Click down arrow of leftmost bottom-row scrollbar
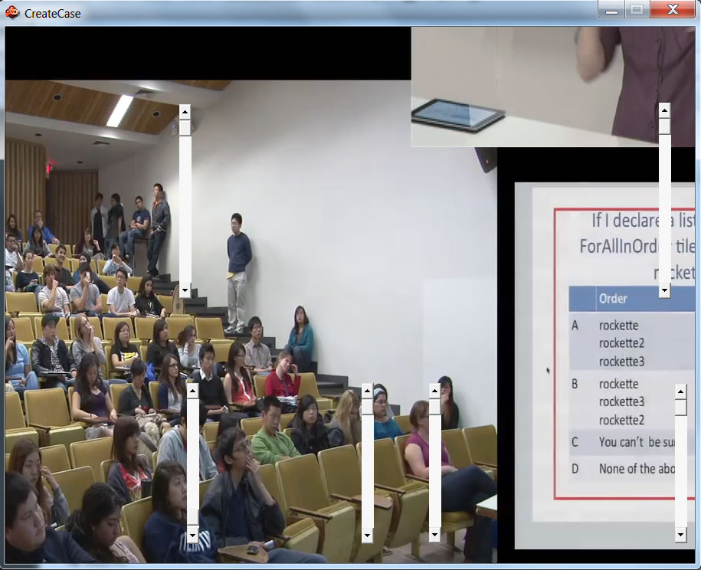Screen dimensions: 701x570 click(x=193, y=536)
